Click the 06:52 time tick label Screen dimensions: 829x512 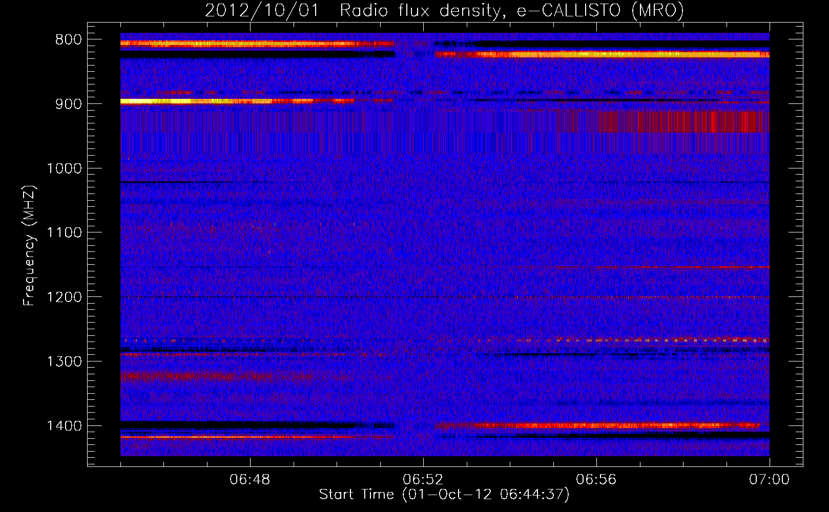click(x=423, y=480)
